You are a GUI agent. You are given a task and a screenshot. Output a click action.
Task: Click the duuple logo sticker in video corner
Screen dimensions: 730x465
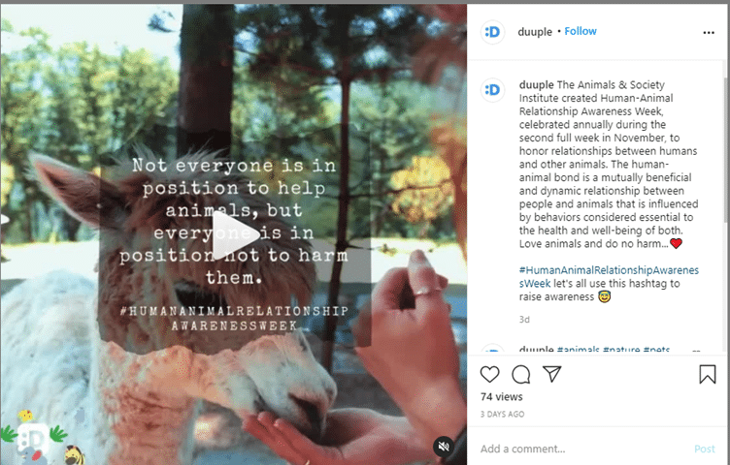(x=34, y=439)
